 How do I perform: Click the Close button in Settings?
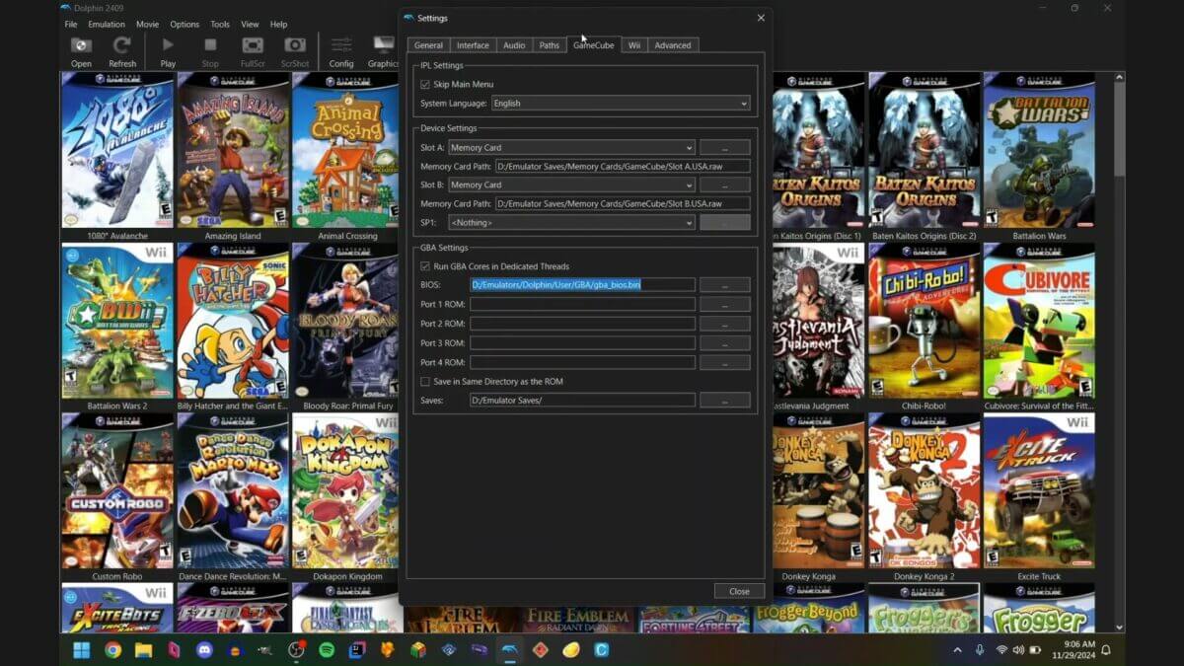(738, 590)
